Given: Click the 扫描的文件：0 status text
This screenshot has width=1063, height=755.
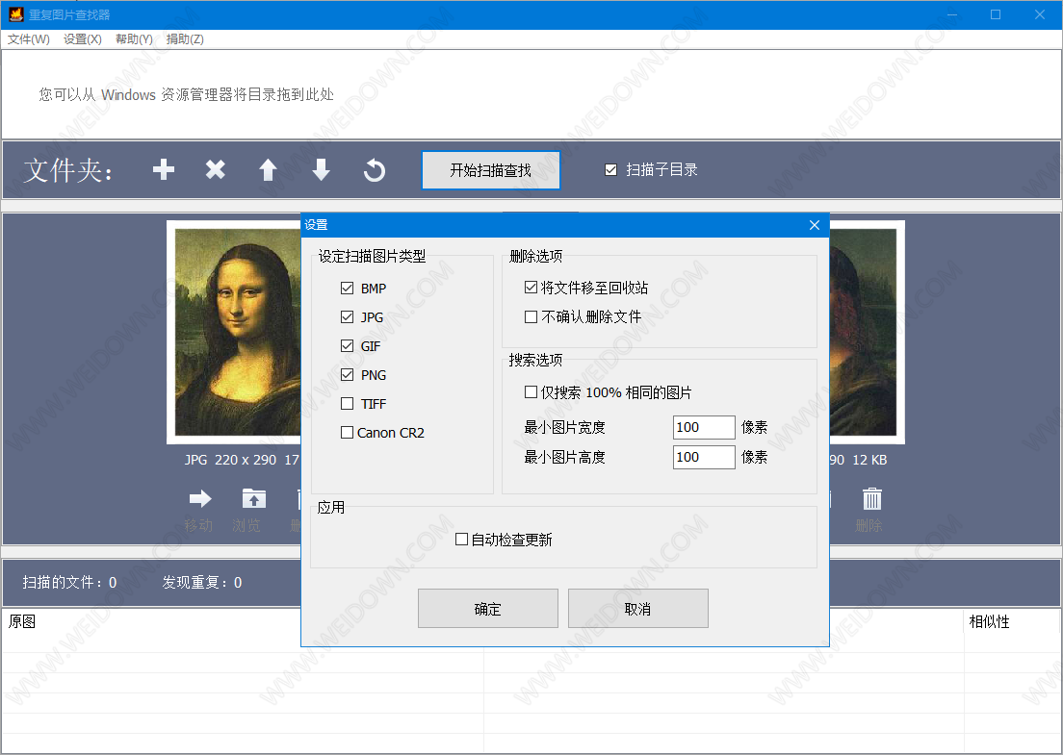Looking at the screenshot, I should click(69, 582).
